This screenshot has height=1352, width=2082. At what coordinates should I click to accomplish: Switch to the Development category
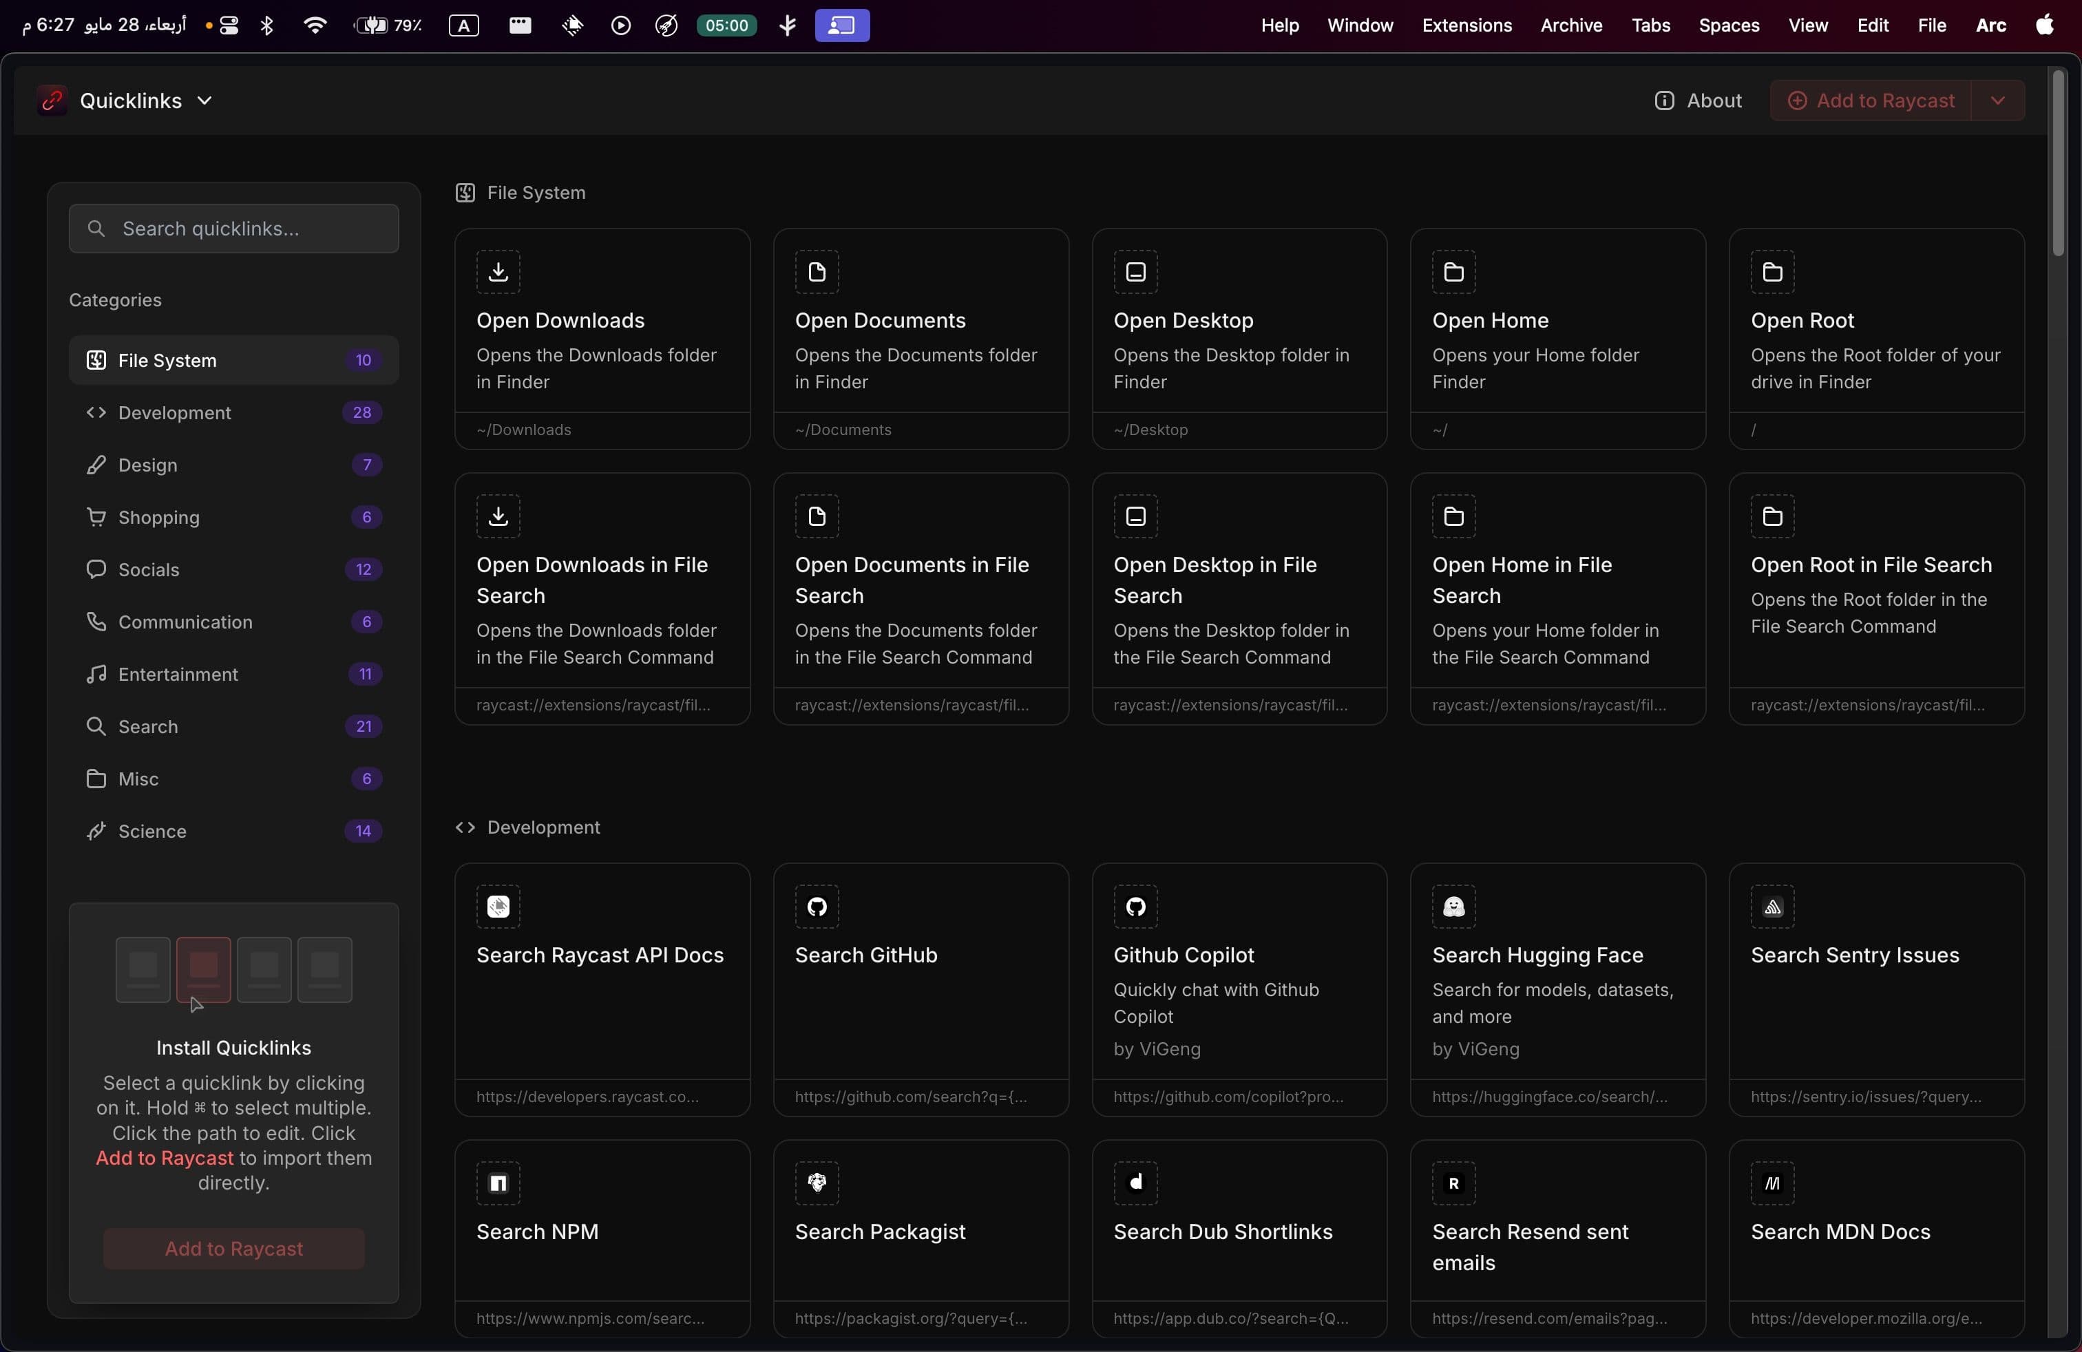174,413
